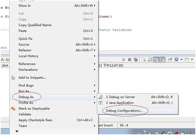Click the Display Selected Console monitor icon
This screenshot has height=135, width=196.
(176, 60)
